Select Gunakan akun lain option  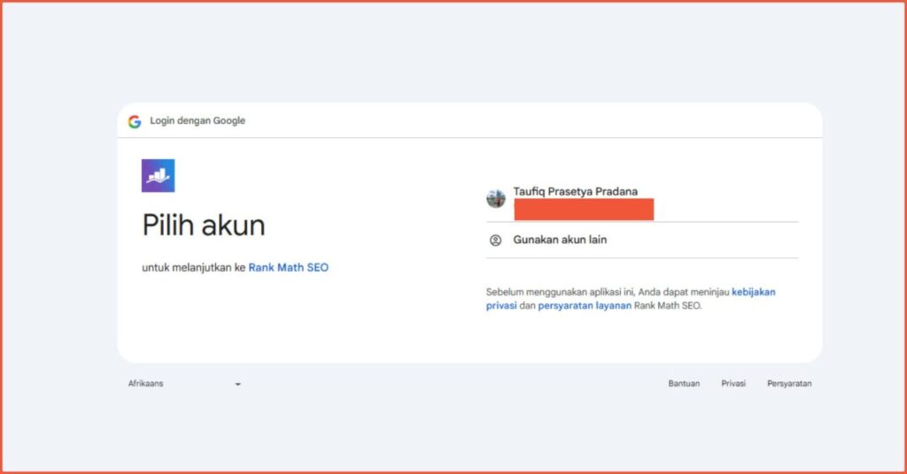(560, 240)
